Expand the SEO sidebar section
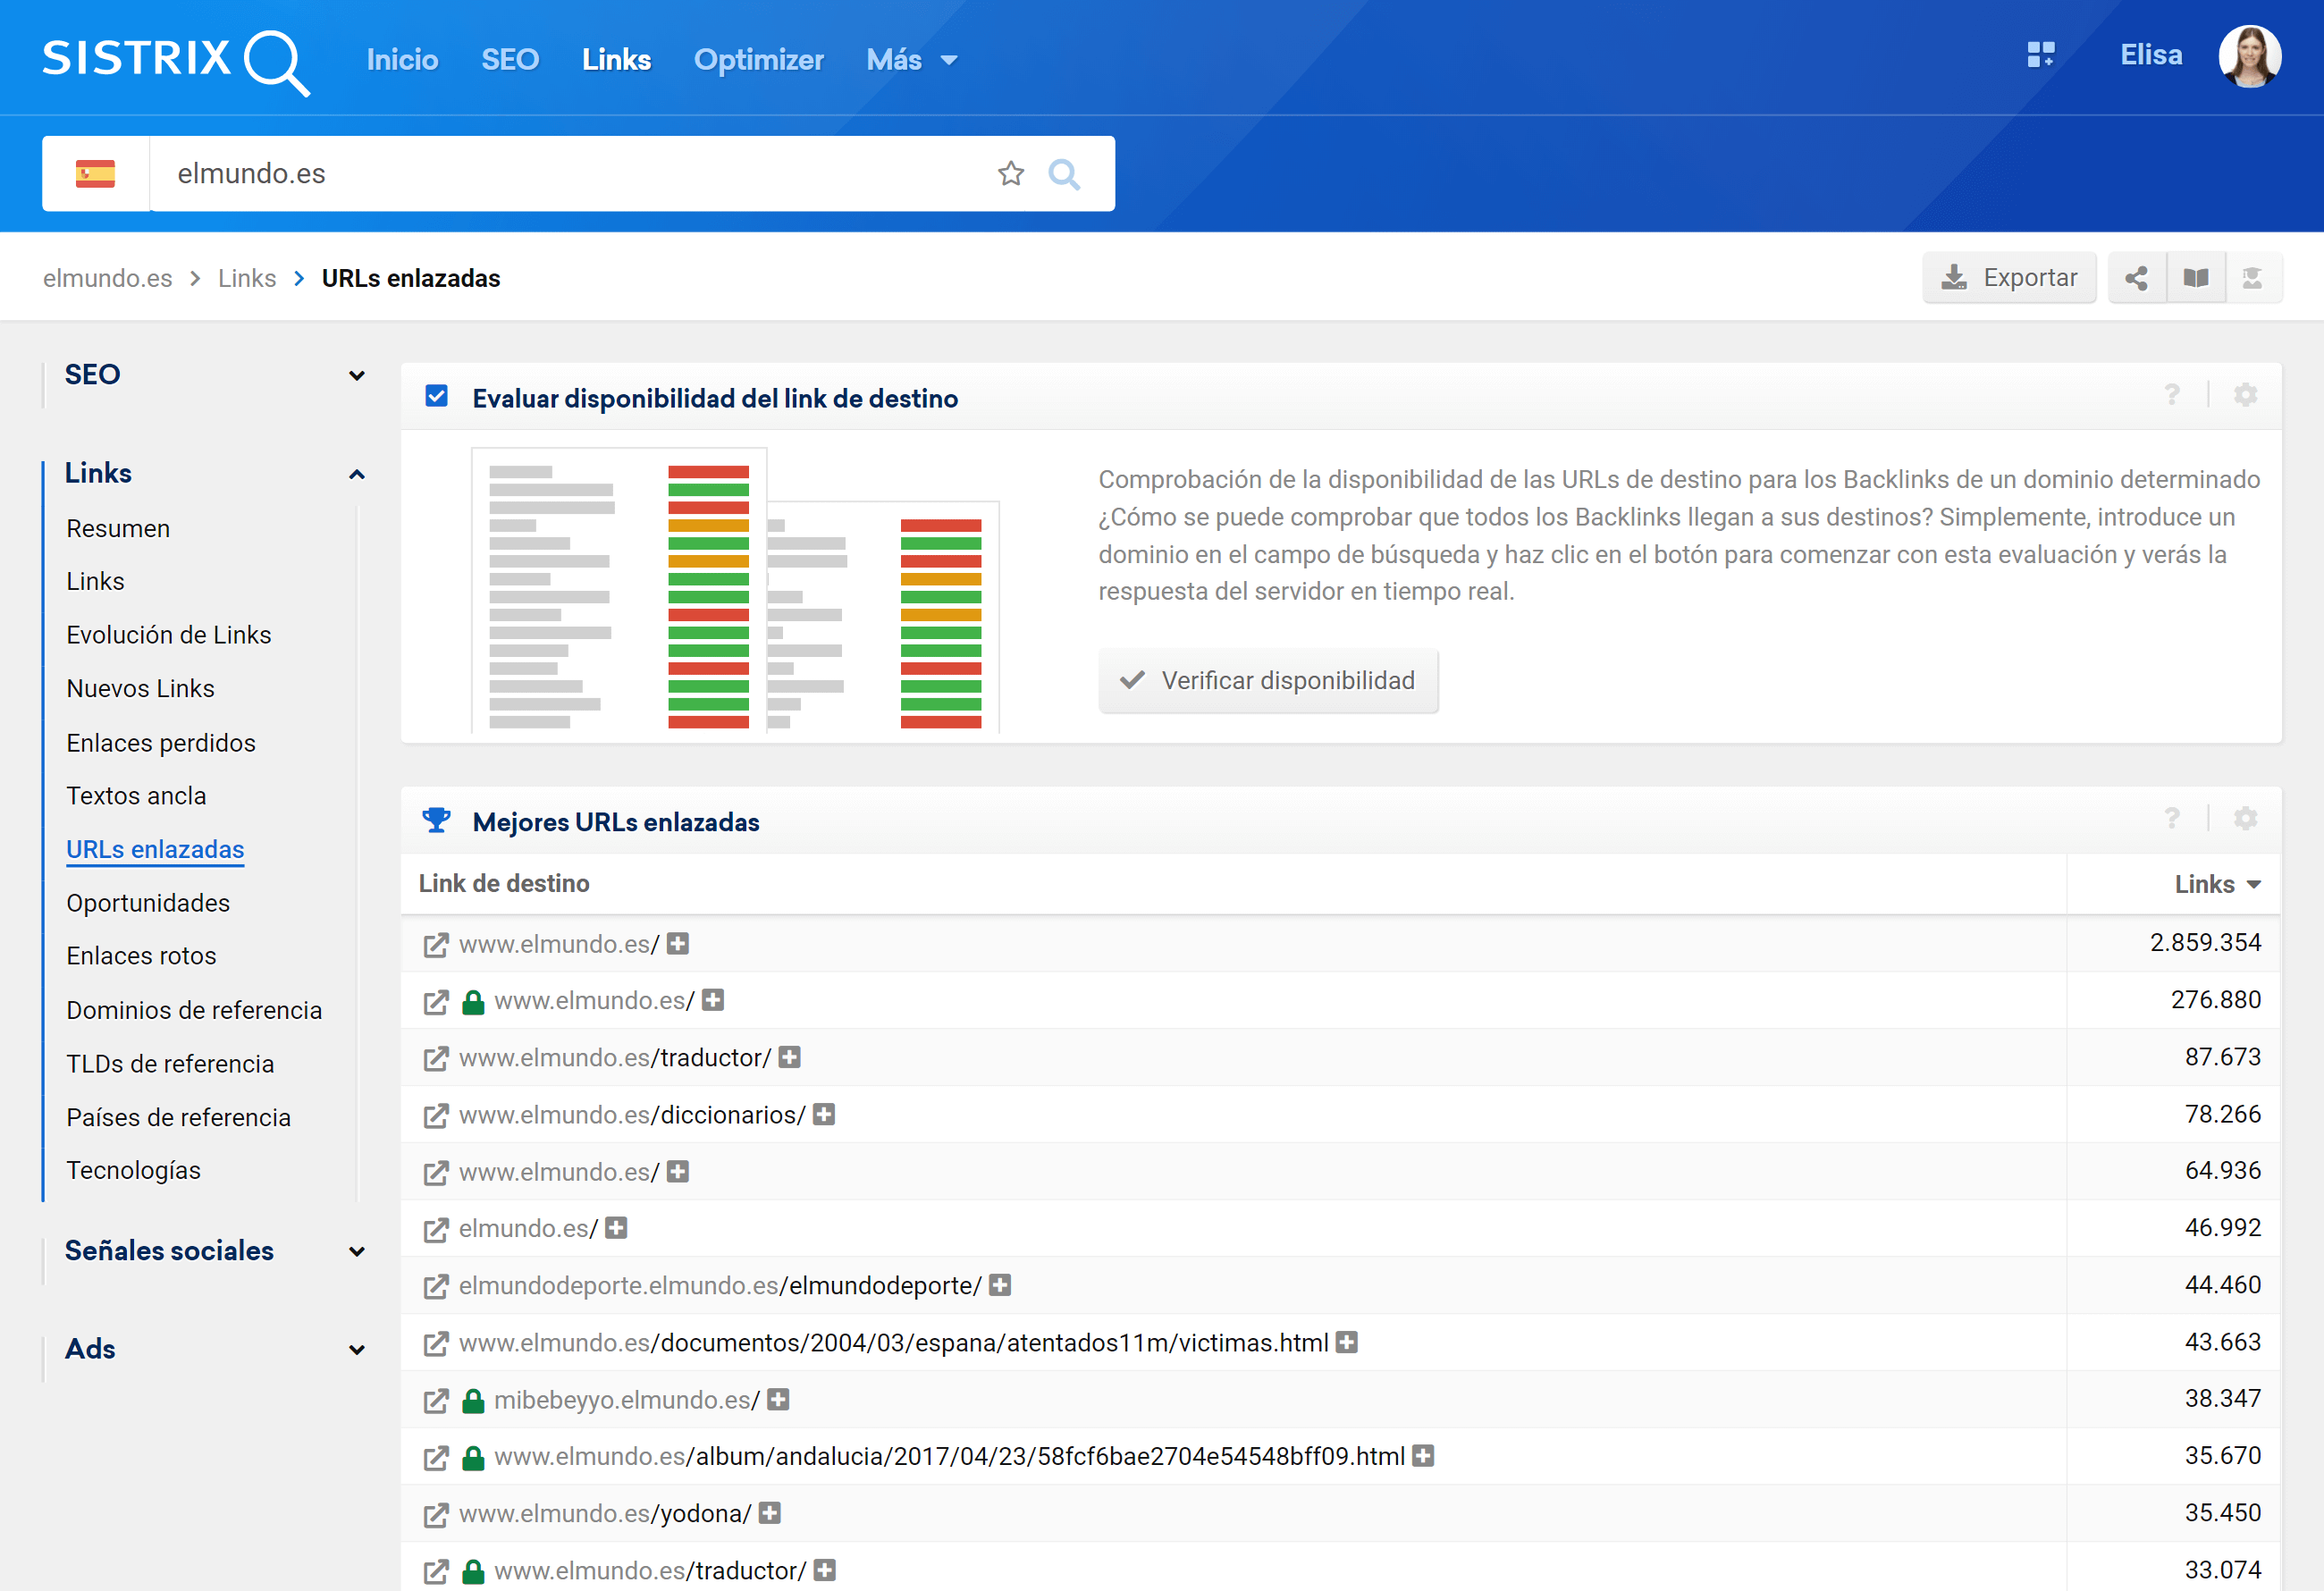 (x=356, y=376)
